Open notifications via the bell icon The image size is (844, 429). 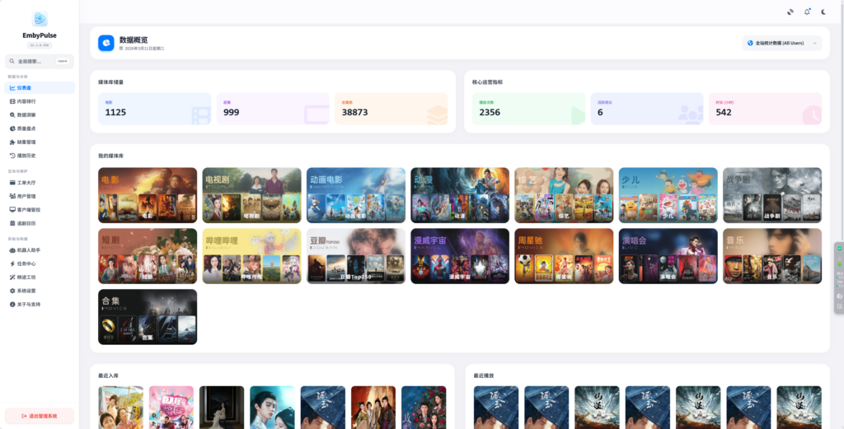pyautogui.click(x=807, y=12)
